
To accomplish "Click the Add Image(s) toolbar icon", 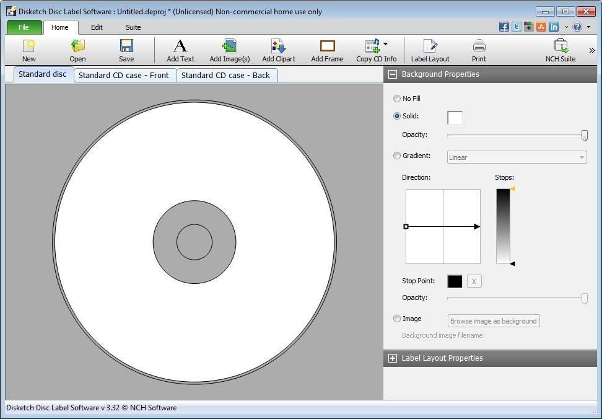I will tap(229, 50).
